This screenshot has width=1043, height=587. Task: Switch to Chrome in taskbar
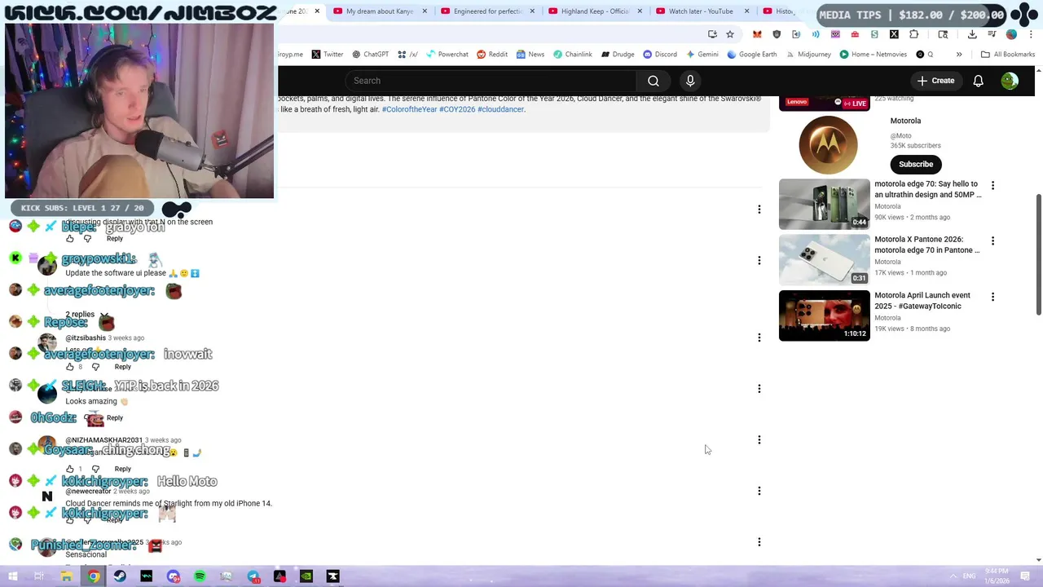coord(94,576)
